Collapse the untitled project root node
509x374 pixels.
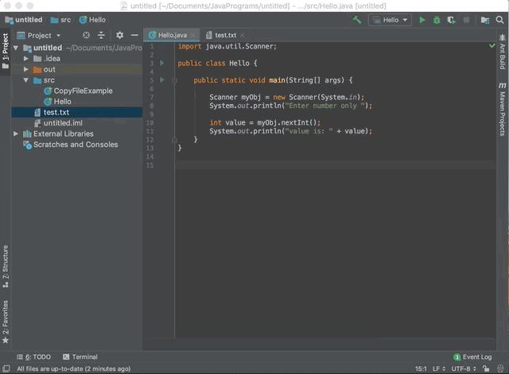coord(16,48)
